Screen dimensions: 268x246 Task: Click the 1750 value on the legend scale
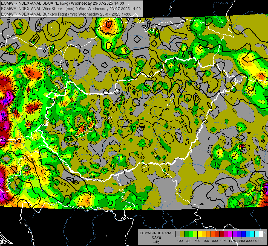coord(232,241)
